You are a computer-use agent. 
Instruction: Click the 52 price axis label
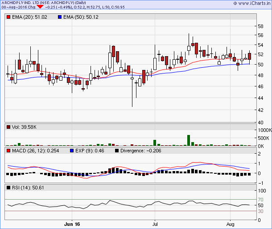260,54
